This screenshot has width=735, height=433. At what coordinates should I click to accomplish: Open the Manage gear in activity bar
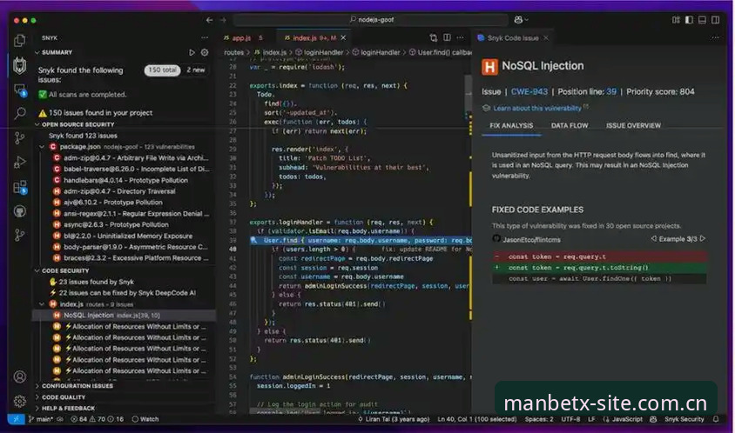[x=20, y=401]
